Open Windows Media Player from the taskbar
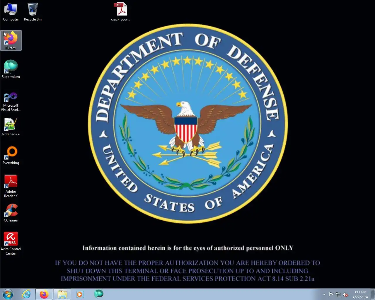The image size is (375, 300). pyautogui.click(x=80, y=294)
